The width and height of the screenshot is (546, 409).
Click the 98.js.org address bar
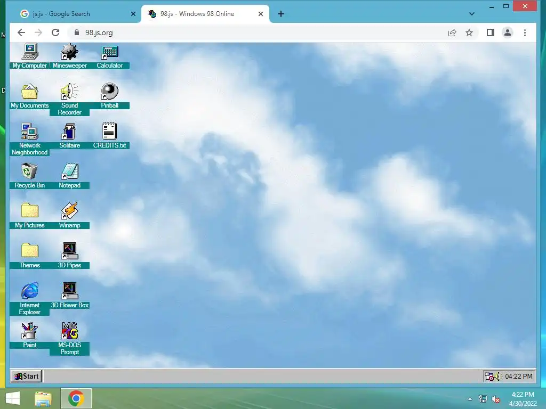(x=258, y=32)
